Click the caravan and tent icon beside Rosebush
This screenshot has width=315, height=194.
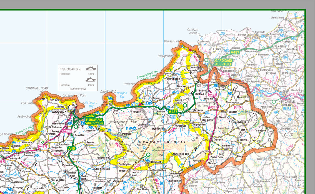[x=148, y=160]
